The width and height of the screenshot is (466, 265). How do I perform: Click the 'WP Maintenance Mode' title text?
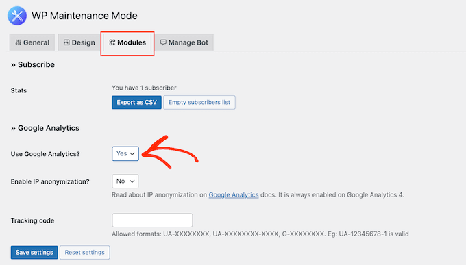[x=84, y=16]
